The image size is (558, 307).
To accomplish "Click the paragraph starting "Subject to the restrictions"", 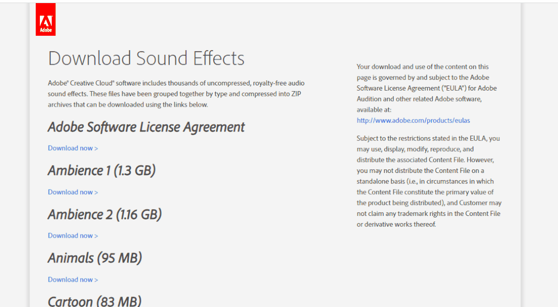I will click(429, 181).
